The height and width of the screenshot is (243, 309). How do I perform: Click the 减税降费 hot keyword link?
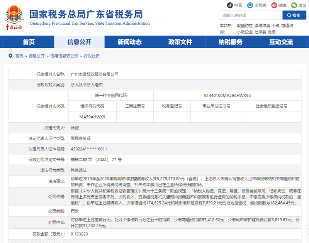point(262,26)
